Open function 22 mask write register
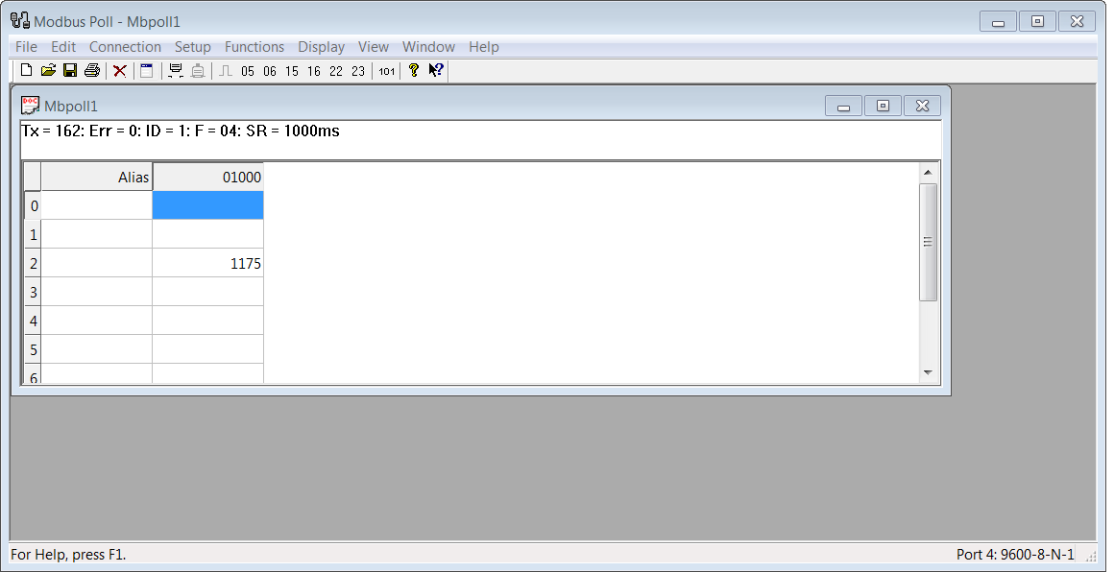1114x572 pixels. [x=335, y=71]
